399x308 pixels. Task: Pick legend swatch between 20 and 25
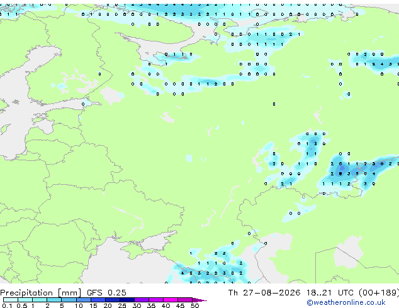point(113,300)
